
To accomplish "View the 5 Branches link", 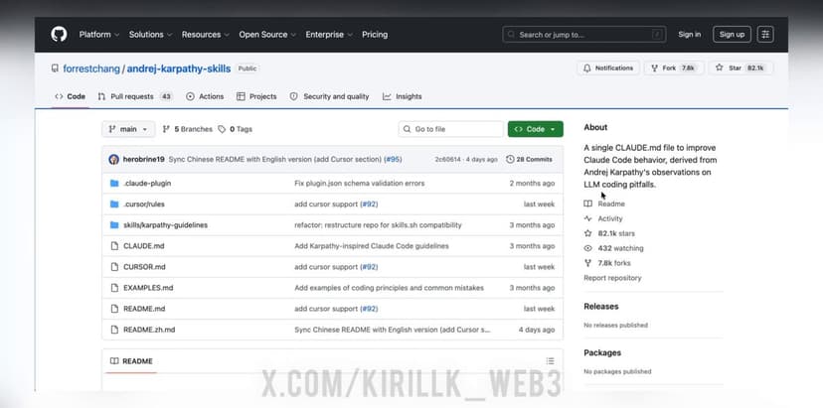I will 188,129.
